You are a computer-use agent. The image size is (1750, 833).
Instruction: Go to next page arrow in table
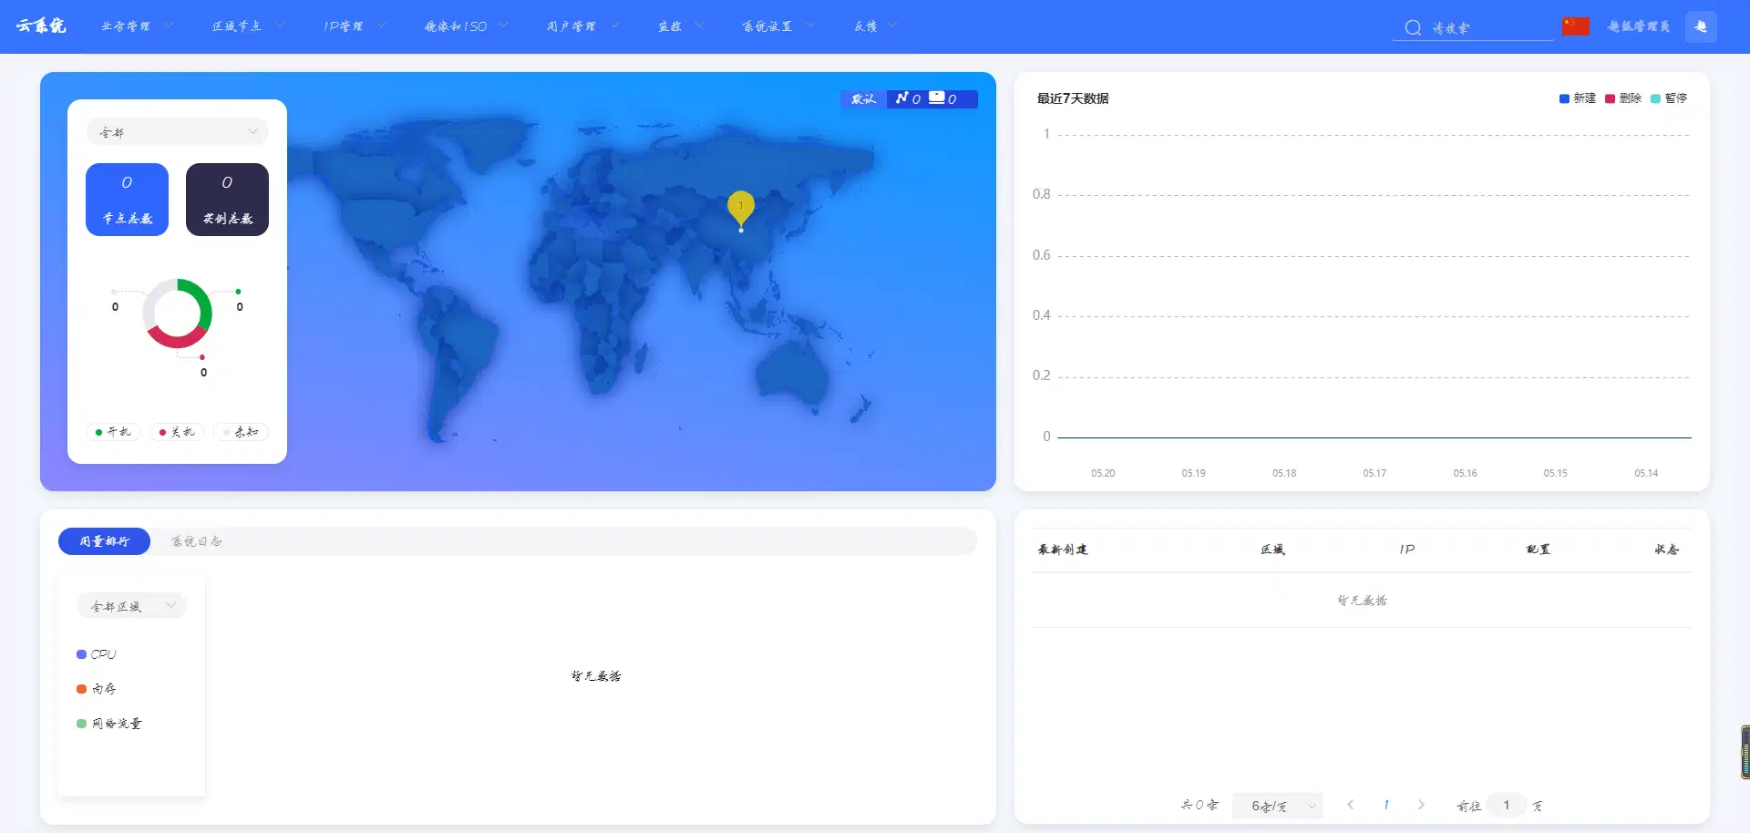coord(1421,805)
